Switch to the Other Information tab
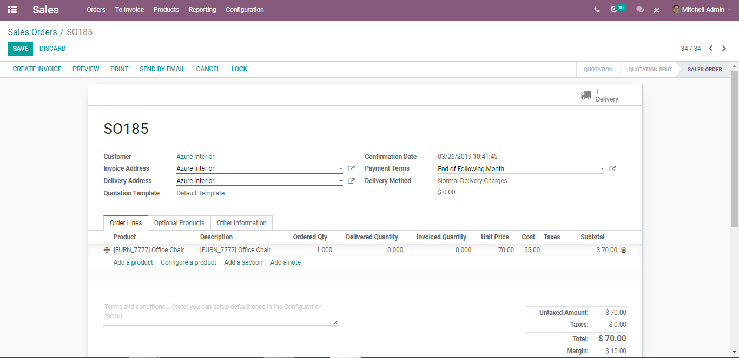The height and width of the screenshot is (358, 739). (x=241, y=223)
